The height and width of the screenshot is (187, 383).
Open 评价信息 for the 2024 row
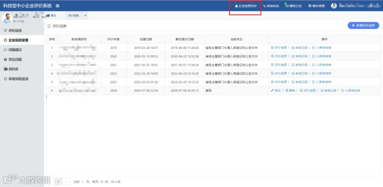point(308,90)
